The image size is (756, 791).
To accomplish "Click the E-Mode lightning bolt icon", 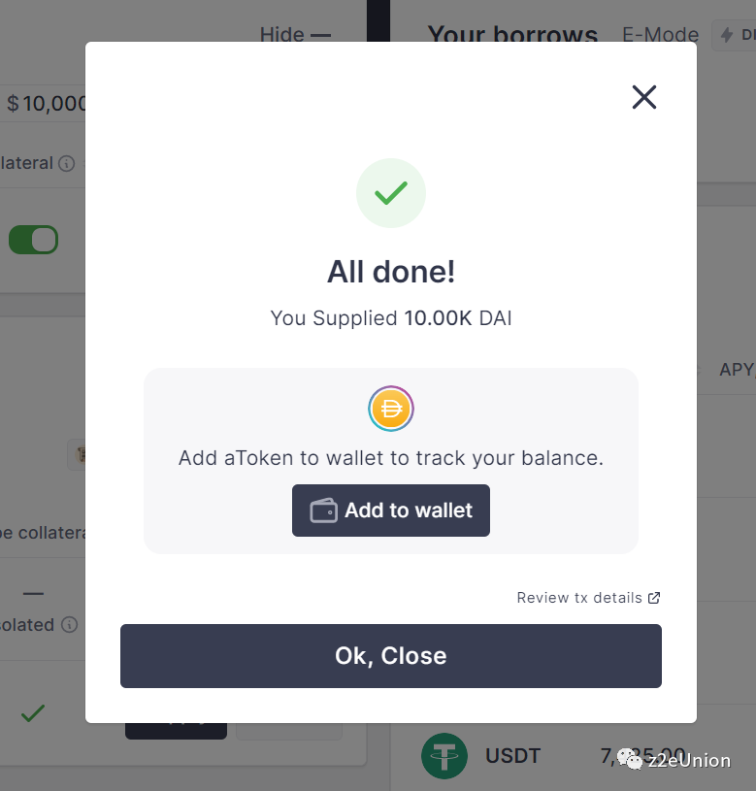I will click(726, 35).
